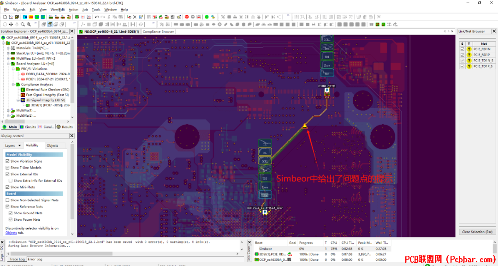Screen dimensions: 498x266
Task: Toggle Show Power Nets checkbox
Action: [x=11, y=219]
